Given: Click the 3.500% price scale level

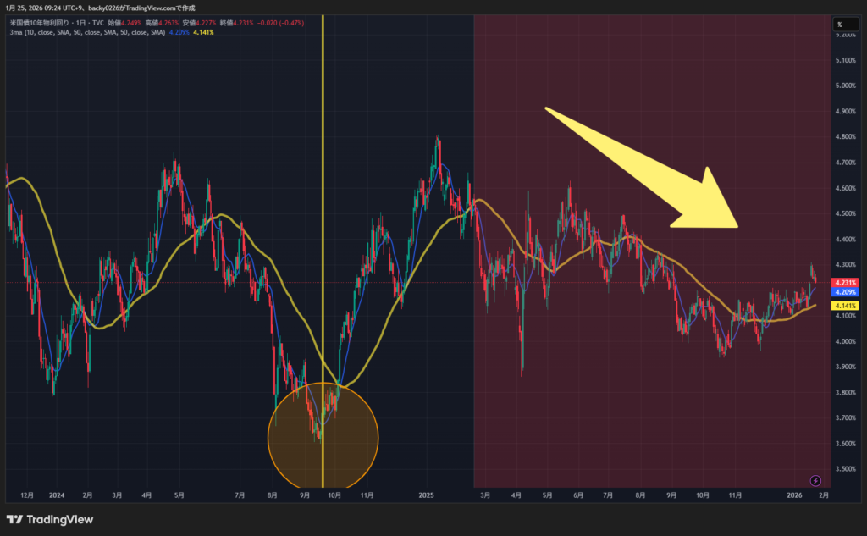Looking at the screenshot, I should 844,469.
